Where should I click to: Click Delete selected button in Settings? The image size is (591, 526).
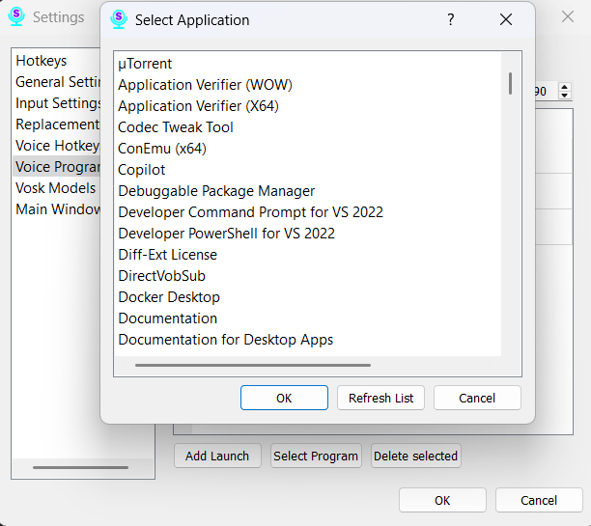pos(416,456)
